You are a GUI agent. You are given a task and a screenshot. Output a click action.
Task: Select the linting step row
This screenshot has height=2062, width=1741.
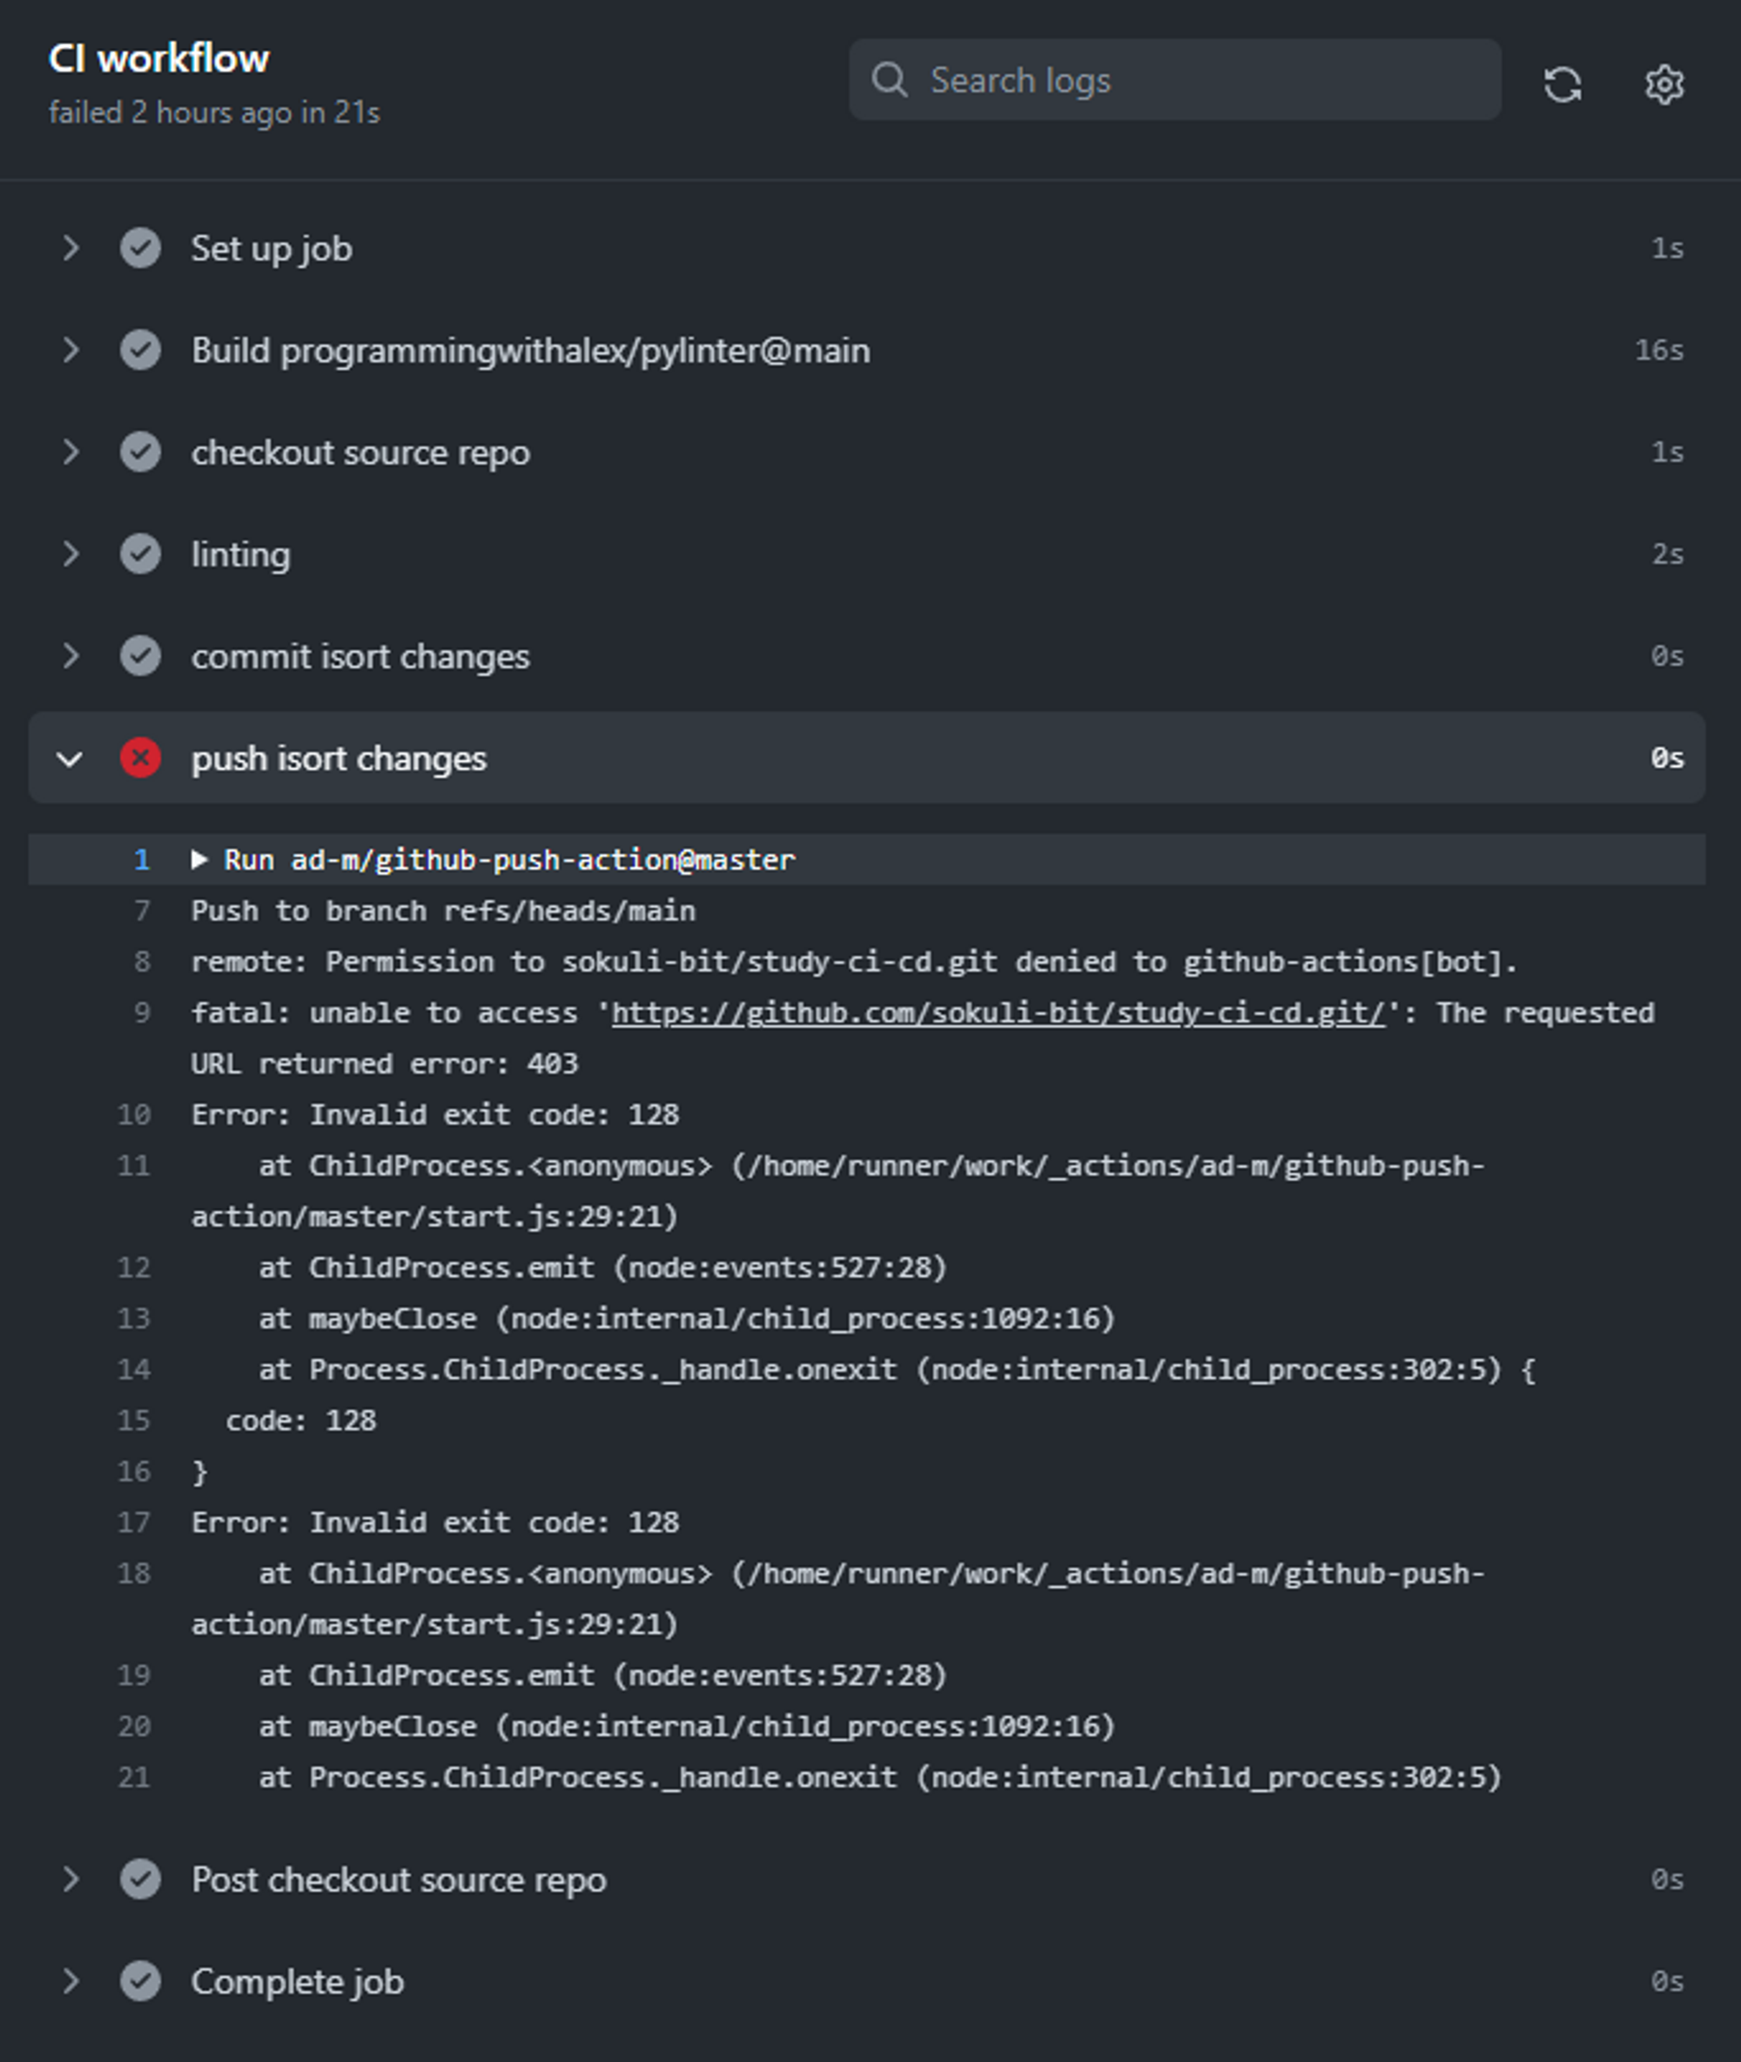[x=866, y=554]
